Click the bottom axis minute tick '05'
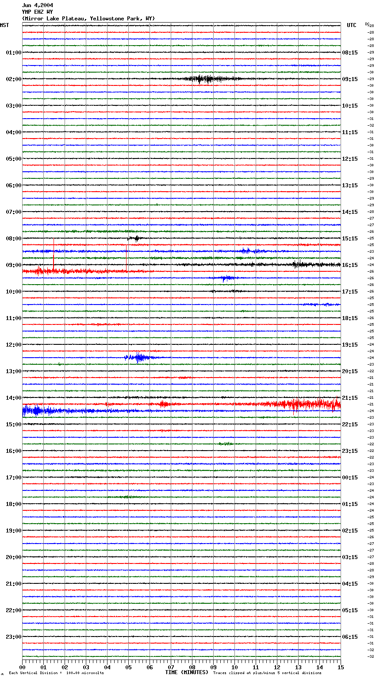This screenshot has height=679, width=376. (x=128, y=667)
